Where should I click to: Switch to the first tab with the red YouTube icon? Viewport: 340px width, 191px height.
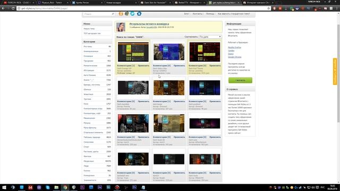19,3
